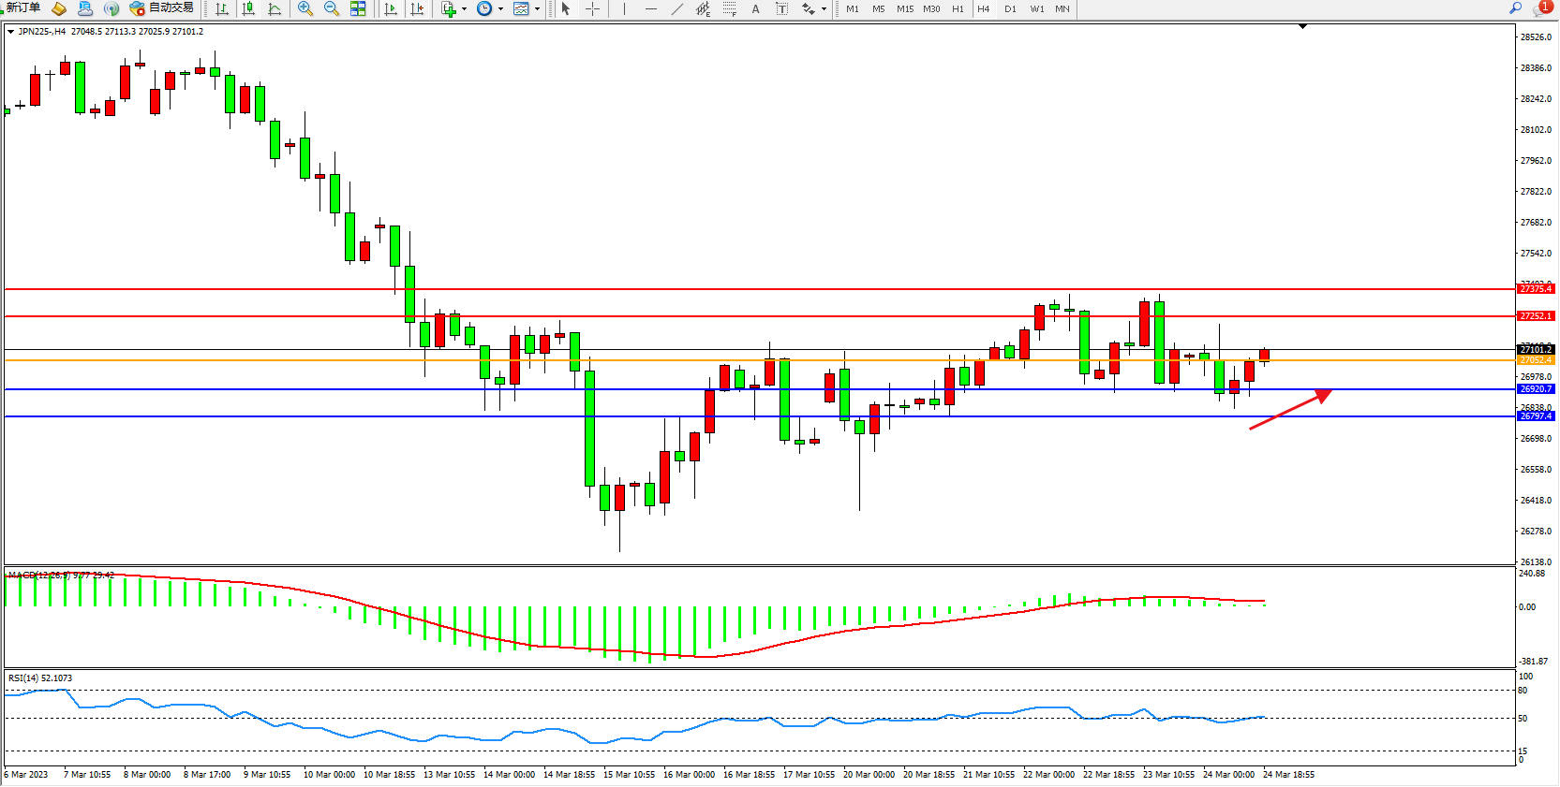Viewport: 1560px width, 787px height.
Task: Switch chart to bar chart display
Action: [222, 9]
